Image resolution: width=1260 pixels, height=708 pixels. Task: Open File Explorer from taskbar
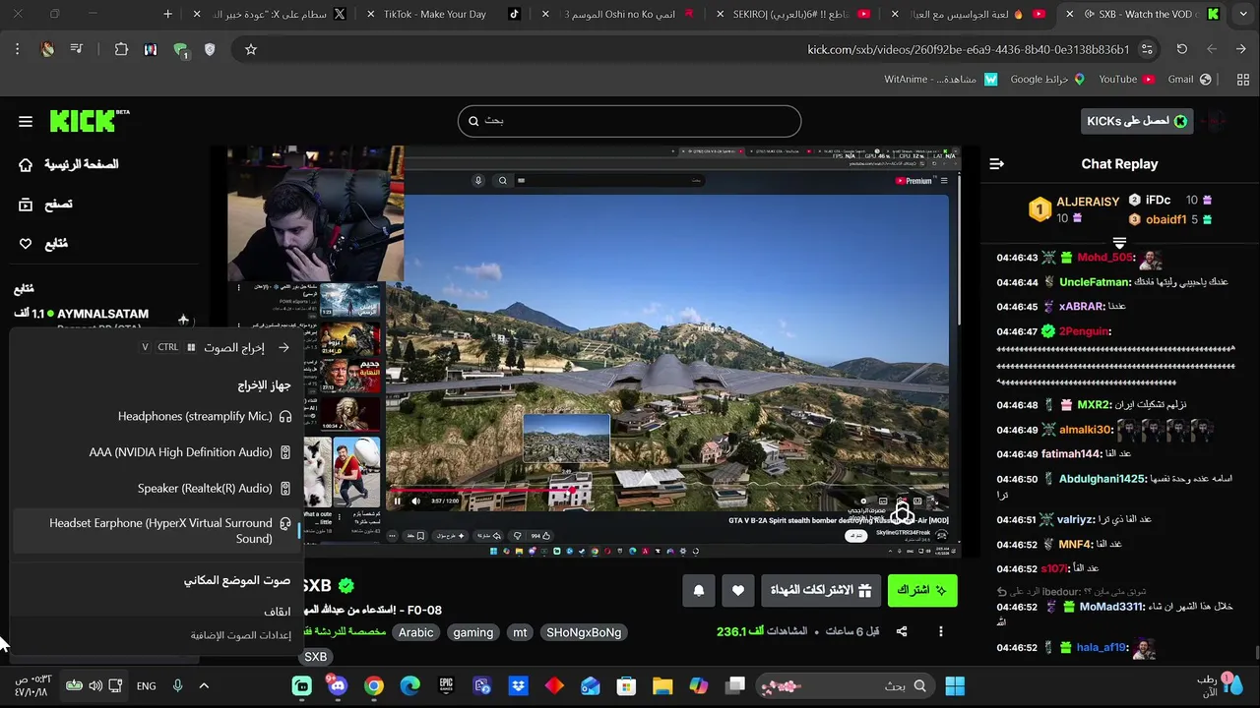662,685
